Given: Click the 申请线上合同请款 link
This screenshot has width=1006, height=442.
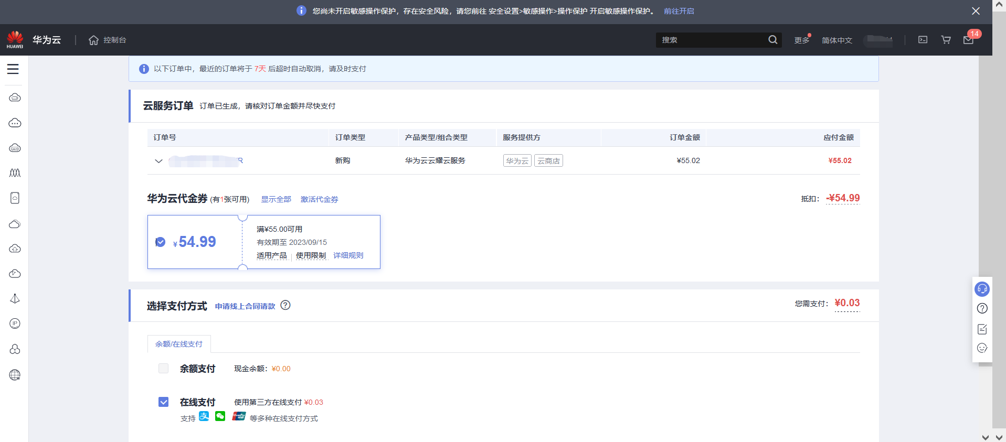Looking at the screenshot, I should (245, 306).
